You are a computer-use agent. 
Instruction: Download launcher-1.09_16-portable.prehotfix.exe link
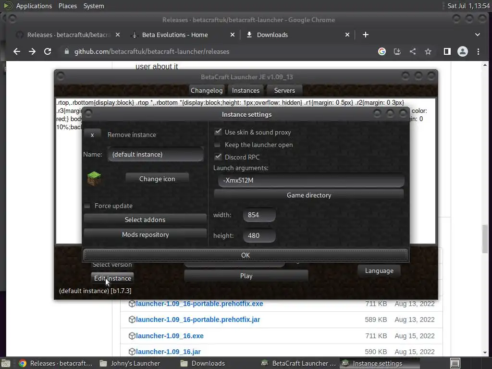click(199, 304)
